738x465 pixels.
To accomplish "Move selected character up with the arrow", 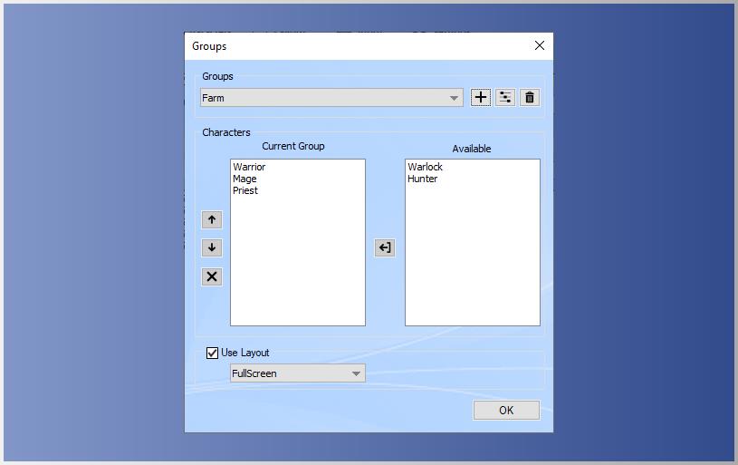I will pyautogui.click(x=212, y=219).
